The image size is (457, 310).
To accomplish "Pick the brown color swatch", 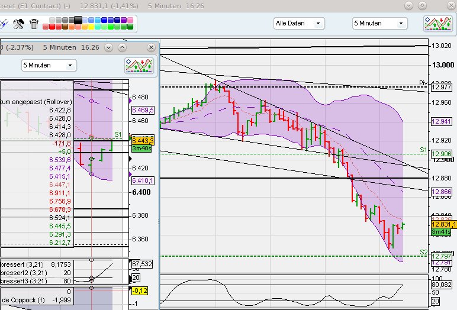I will (x=65, y=27).
